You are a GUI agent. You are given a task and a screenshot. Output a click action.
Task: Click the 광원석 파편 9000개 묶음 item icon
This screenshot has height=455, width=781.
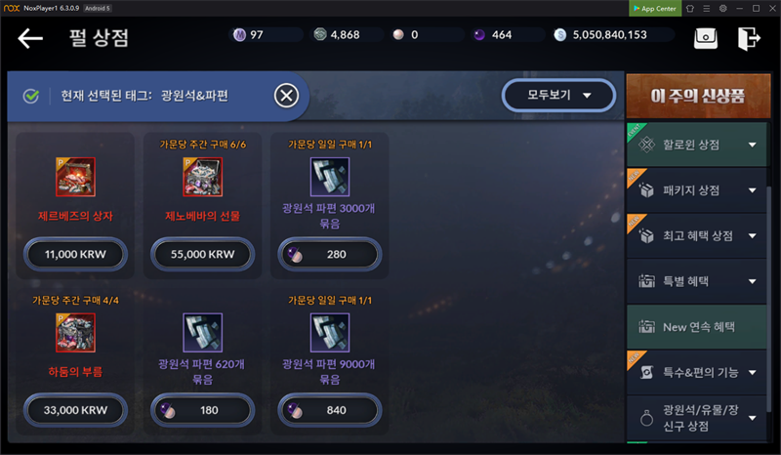point(330,332)
